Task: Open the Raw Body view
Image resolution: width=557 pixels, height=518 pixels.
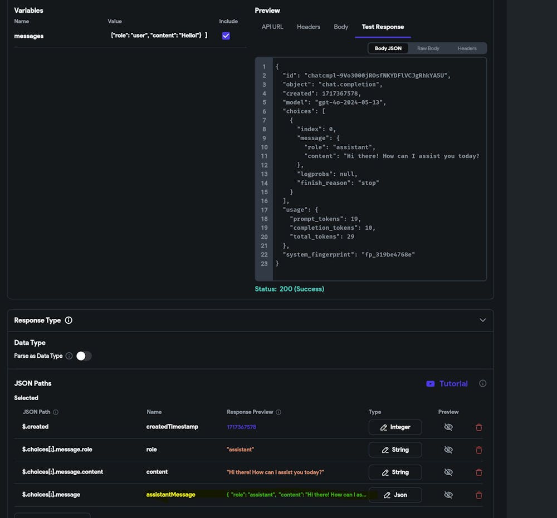Action: click(x=428, y=48)
